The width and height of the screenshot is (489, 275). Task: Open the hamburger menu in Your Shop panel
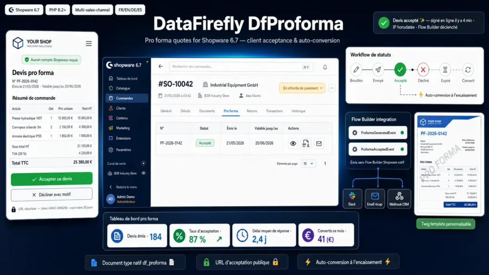[88, 43]
